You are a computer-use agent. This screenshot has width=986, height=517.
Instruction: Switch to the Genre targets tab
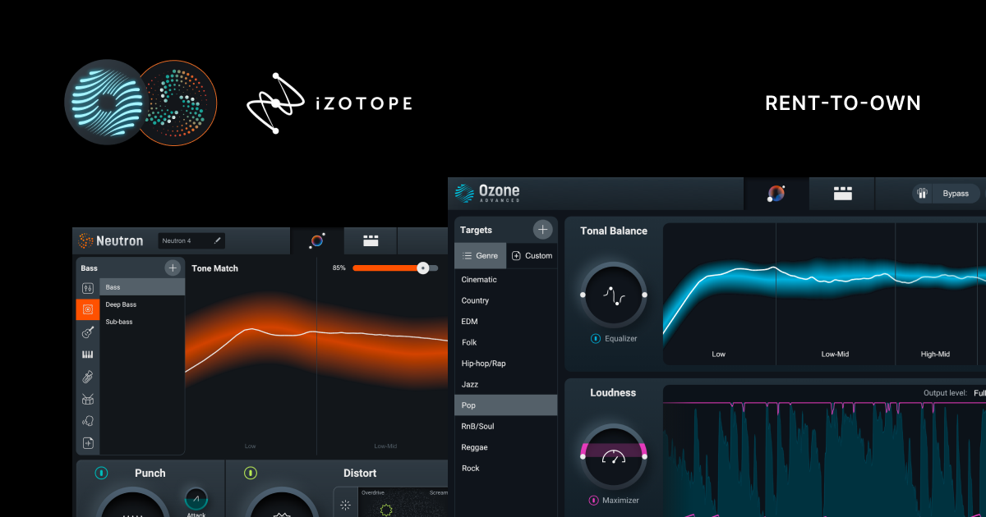point(481,255)
